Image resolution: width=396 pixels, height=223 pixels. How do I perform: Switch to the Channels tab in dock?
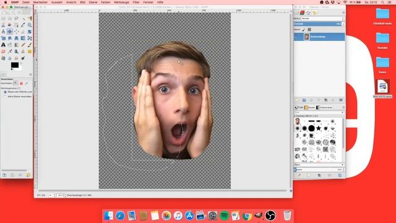point(303,12)
